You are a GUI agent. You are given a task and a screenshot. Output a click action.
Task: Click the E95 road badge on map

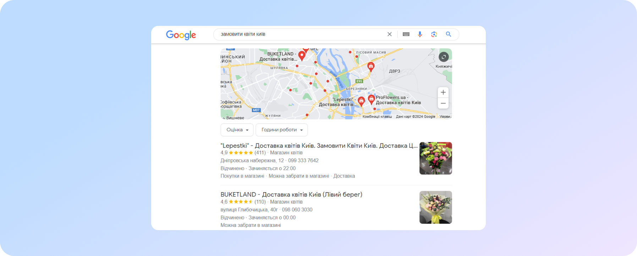tap(359, 81)
